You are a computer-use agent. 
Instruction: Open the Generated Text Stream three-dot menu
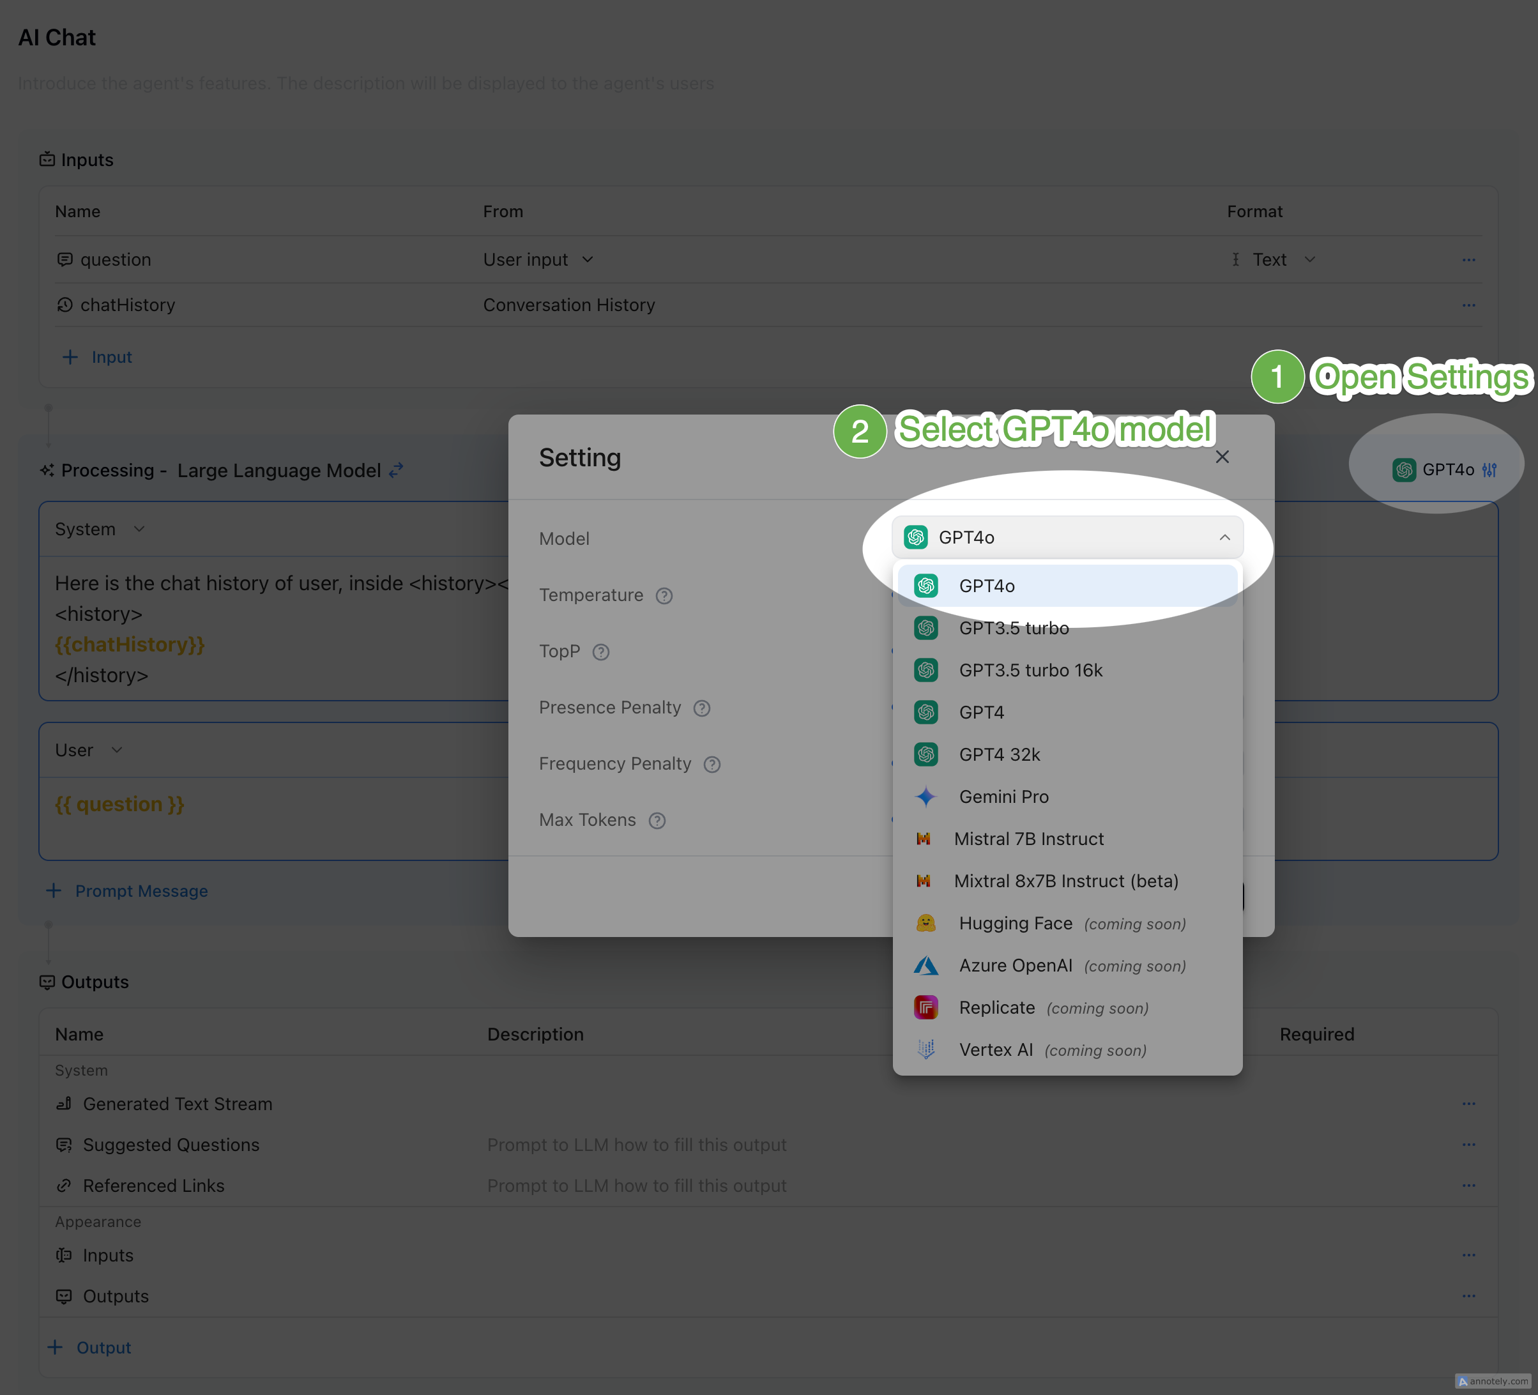(x=1468, y=1104)
